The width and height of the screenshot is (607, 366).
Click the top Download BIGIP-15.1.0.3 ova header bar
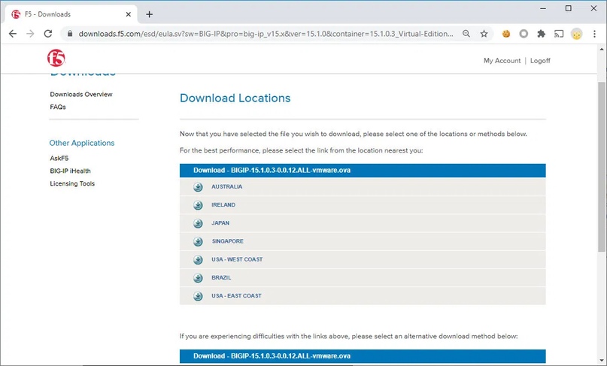(363, 171)
